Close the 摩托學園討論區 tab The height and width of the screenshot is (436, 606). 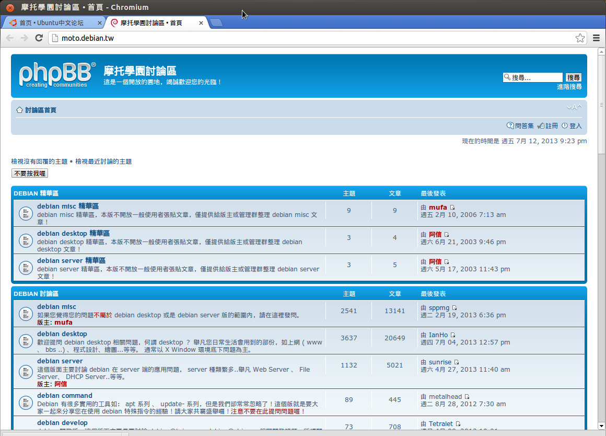click(201, 23)
